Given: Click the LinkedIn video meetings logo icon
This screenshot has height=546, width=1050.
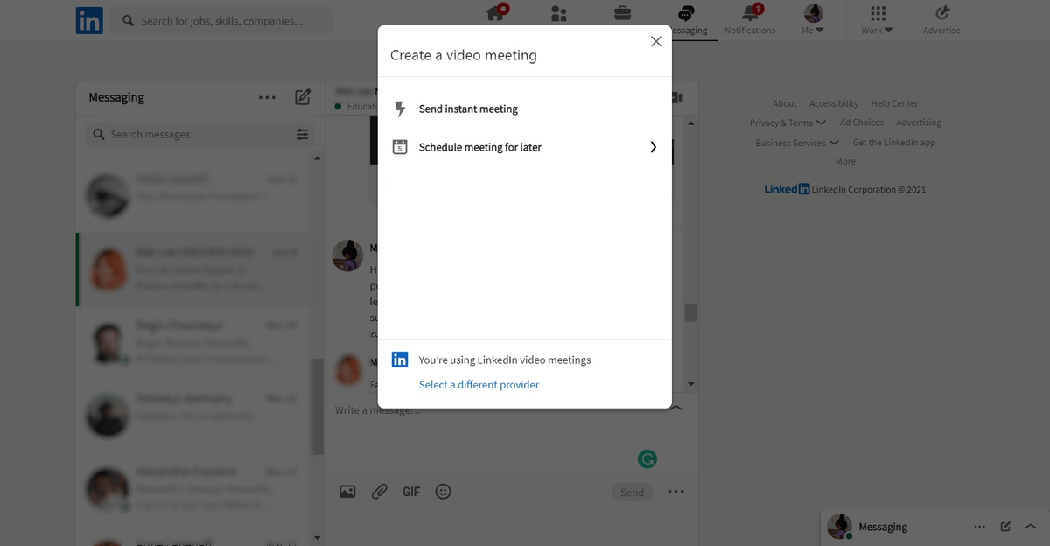Looking at the screenshot, I should tap(400, 360).
